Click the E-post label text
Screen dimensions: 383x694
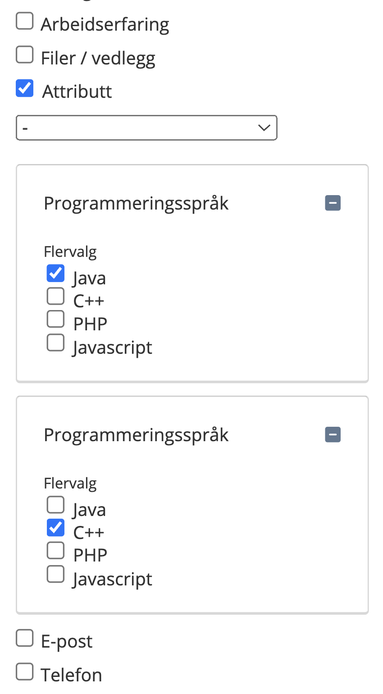67,642
